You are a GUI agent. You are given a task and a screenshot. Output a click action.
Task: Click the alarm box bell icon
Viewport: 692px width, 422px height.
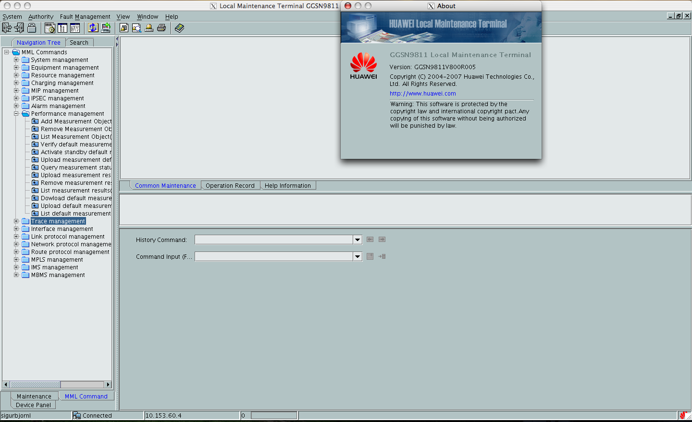[x=149, y=28]
